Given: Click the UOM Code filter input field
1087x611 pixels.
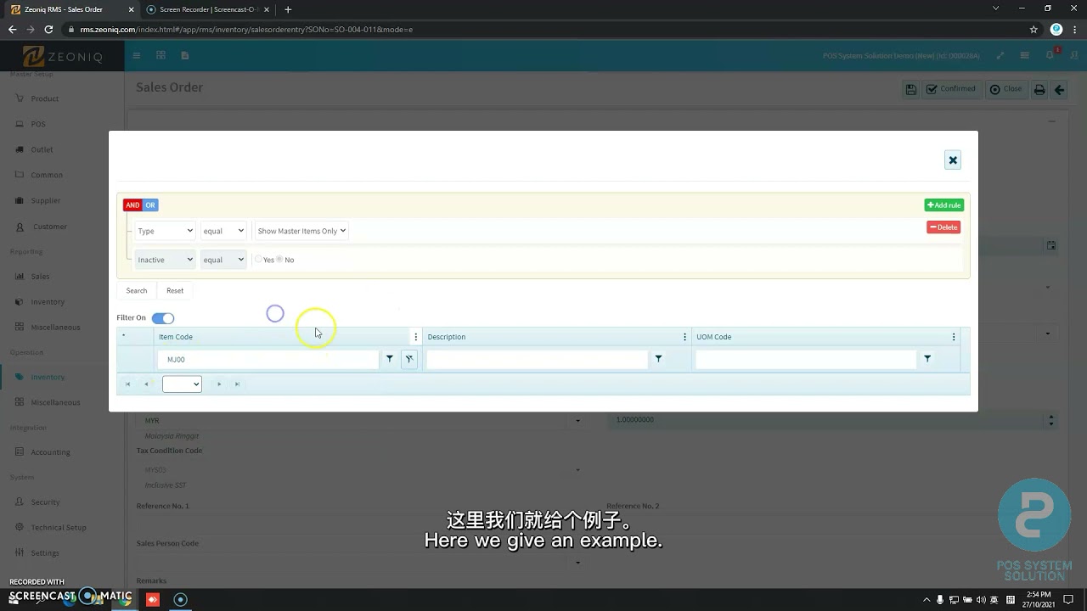Looking at the screenshot, I should (806, 360).
